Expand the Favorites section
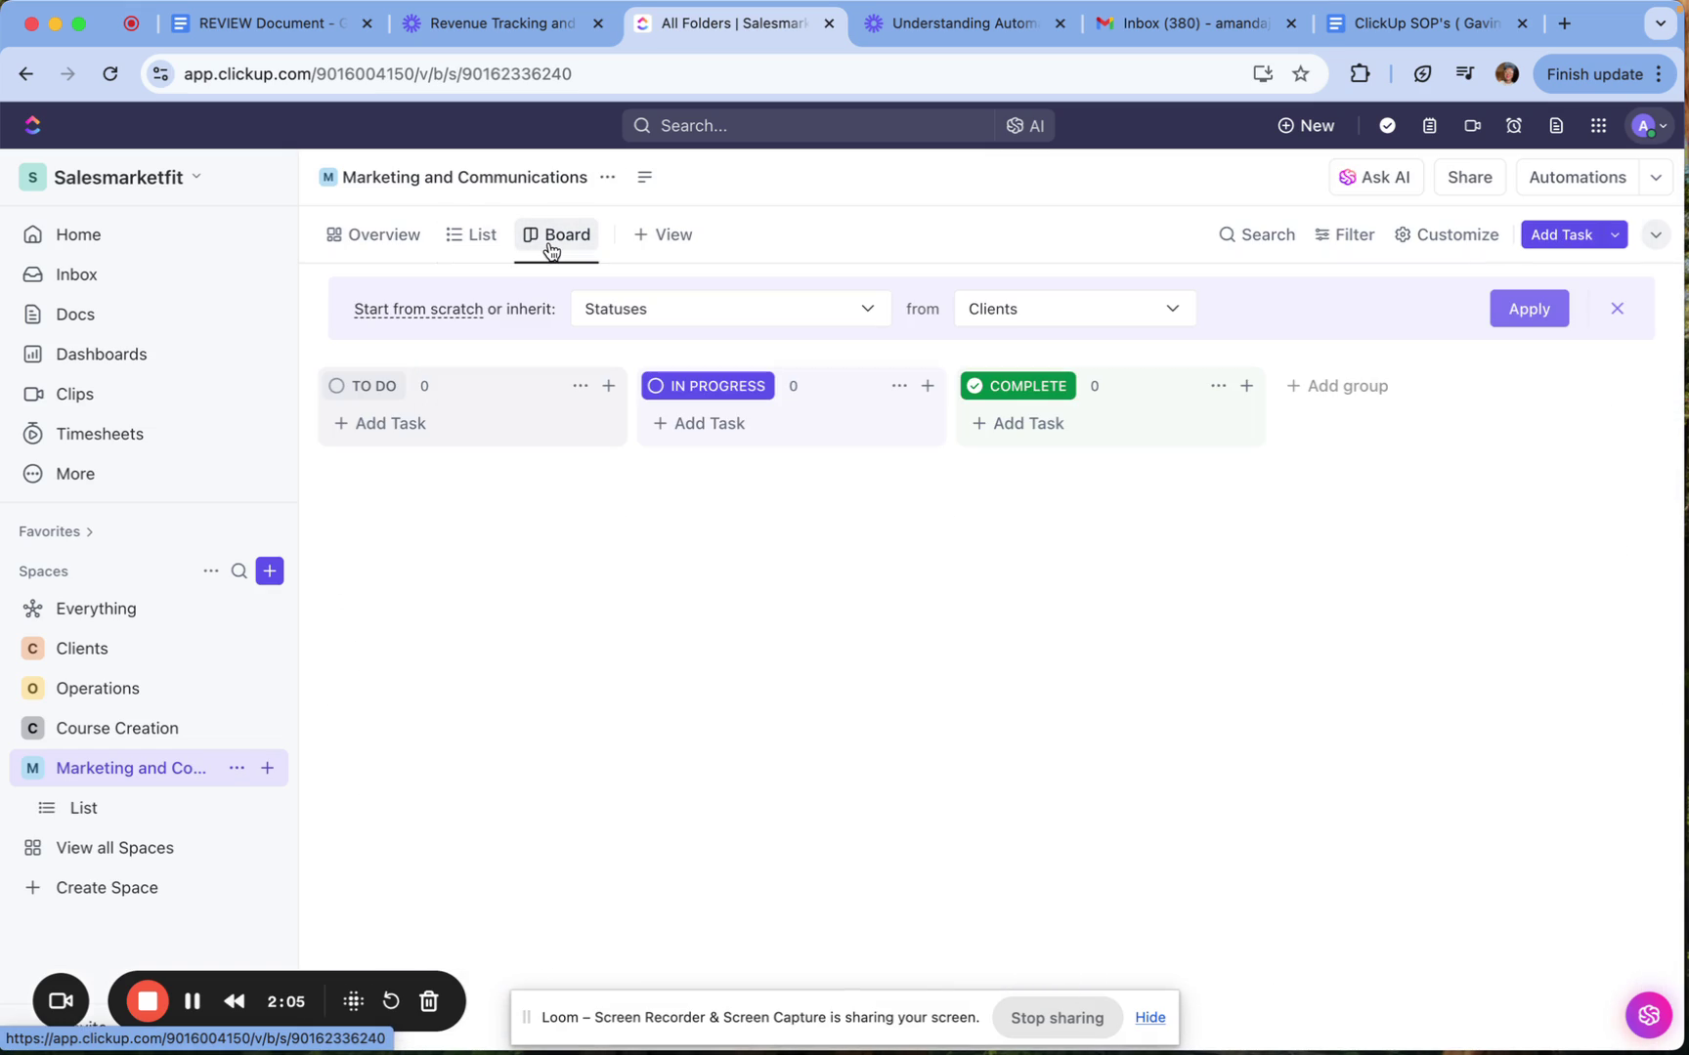Image resolution: width=1689 pixels, height=1055 pixels. pyautogui.click(x=56, y=531)
